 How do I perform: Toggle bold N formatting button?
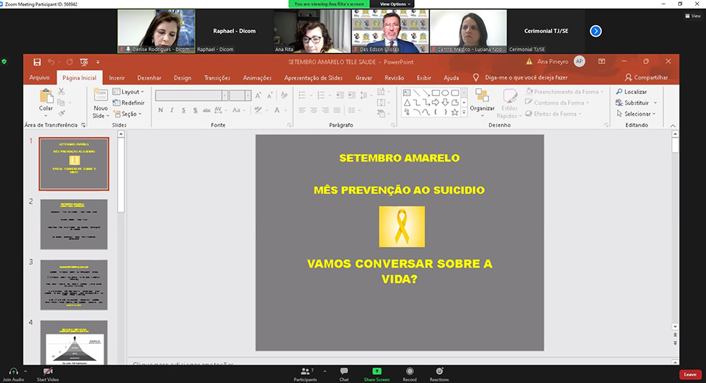pyautogui.click(x=160, y=110)
